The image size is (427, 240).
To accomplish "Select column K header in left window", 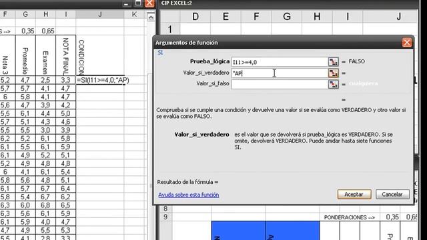I will coord(134,15).
